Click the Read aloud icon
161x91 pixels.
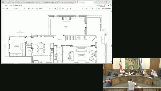point(29,9)
